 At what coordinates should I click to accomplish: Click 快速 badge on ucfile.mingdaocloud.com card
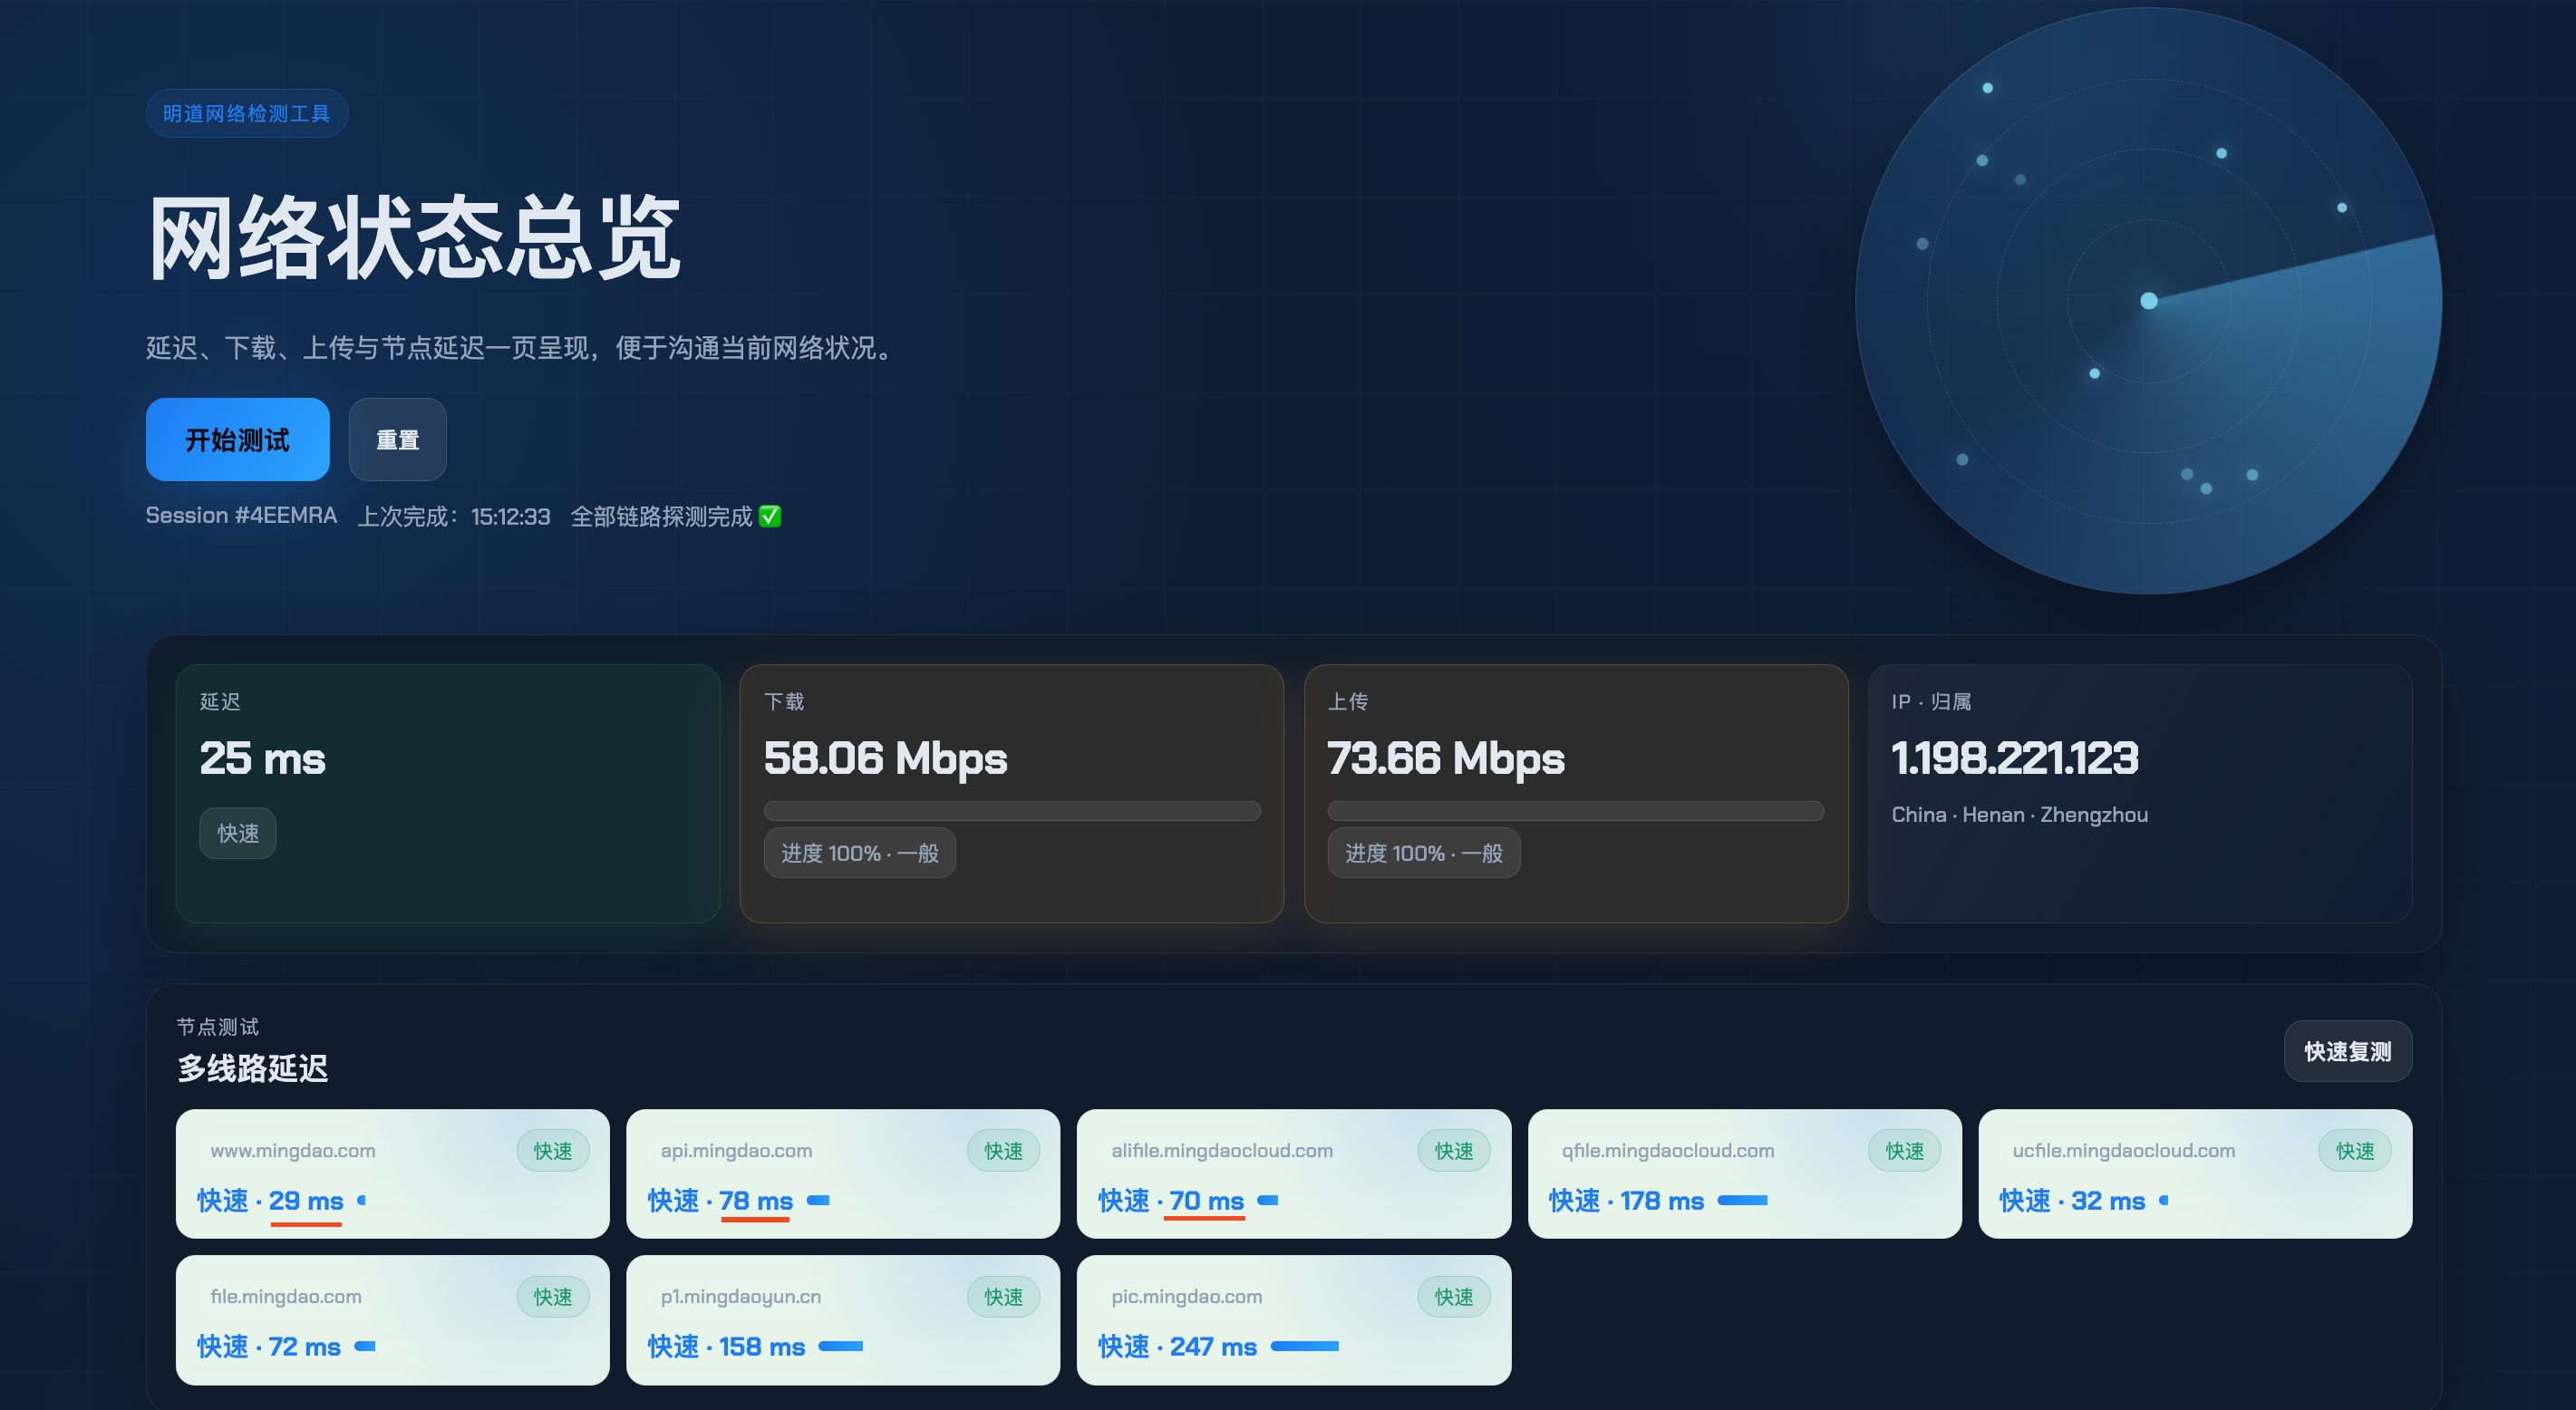(x=2354, y=1151)
